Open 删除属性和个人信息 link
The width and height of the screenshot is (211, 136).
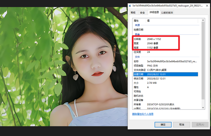pos(143,114)
